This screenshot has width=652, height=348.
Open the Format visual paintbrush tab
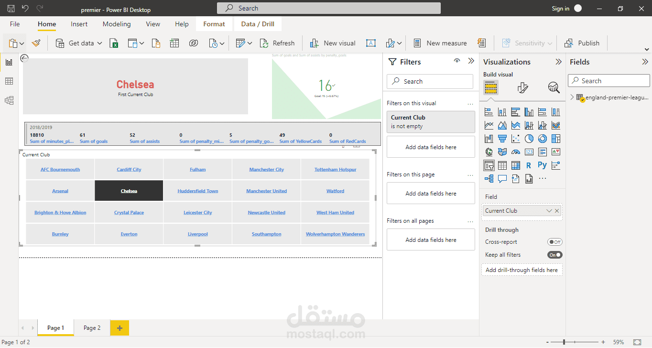click(522, 87)
